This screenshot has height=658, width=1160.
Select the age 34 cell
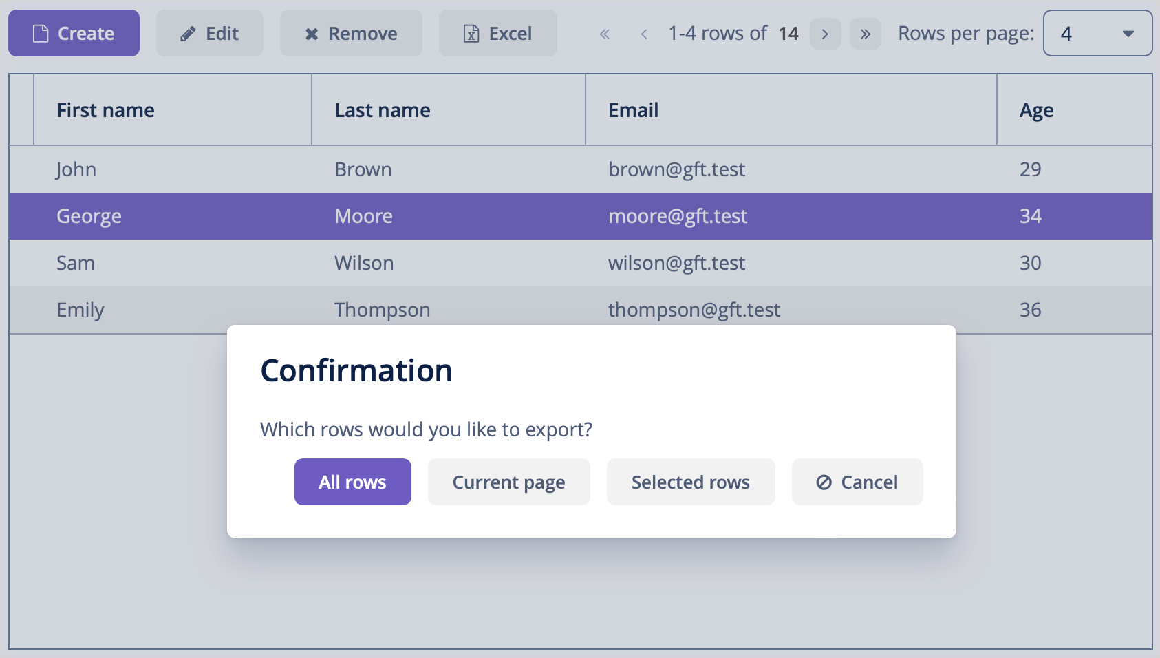coord(1075,216)
